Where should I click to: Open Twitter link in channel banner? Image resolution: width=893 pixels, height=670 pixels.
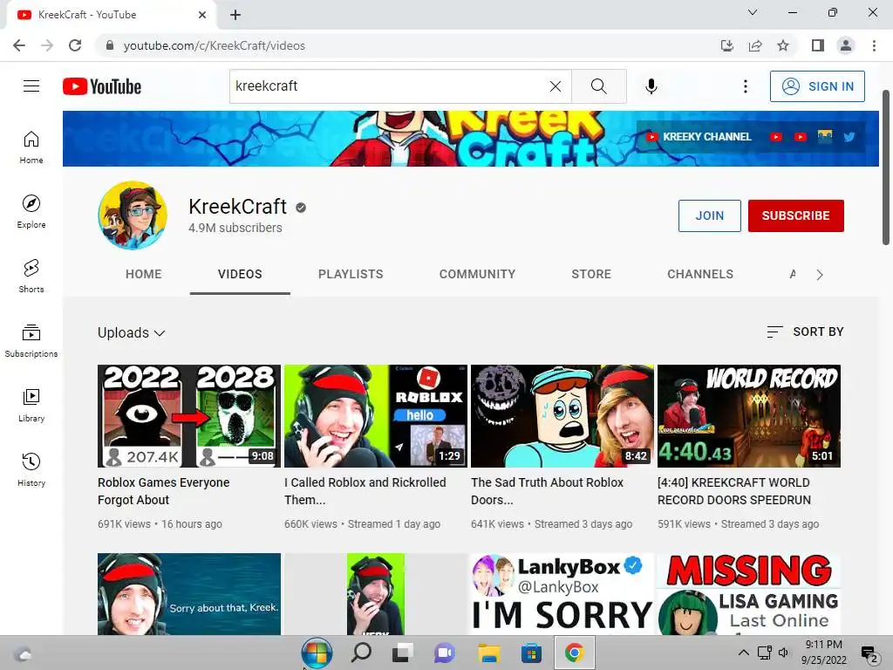pos(849,137)
